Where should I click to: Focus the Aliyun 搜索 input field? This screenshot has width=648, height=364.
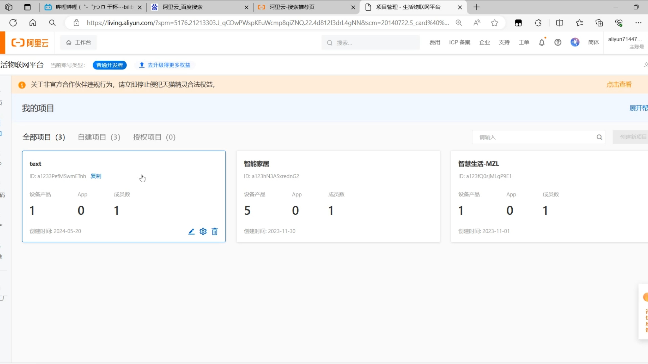(x=371, y=43)
